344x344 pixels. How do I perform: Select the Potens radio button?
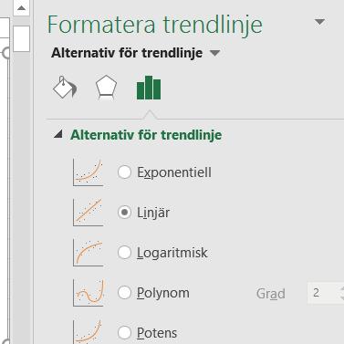(124, 332)
